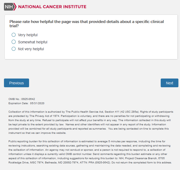
Task: Click the OMB No. 0925-0642 line
Action: click(x=22, y=99)
